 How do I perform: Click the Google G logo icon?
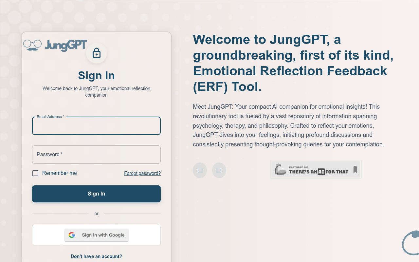click(72, 235)
